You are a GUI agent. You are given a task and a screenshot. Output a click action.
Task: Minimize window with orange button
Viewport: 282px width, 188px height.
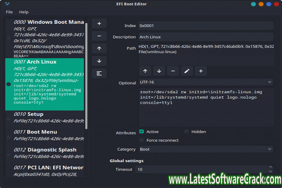(261, 4)
